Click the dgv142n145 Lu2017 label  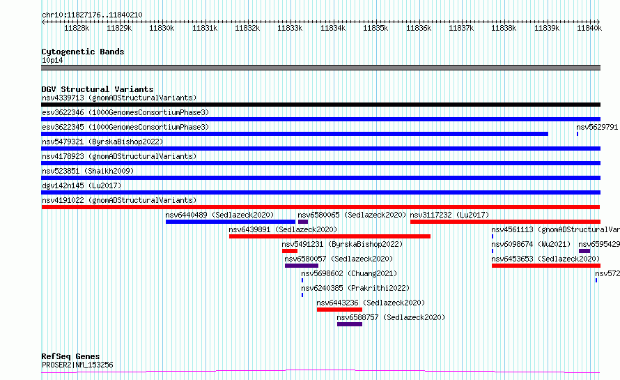(82, 185)
